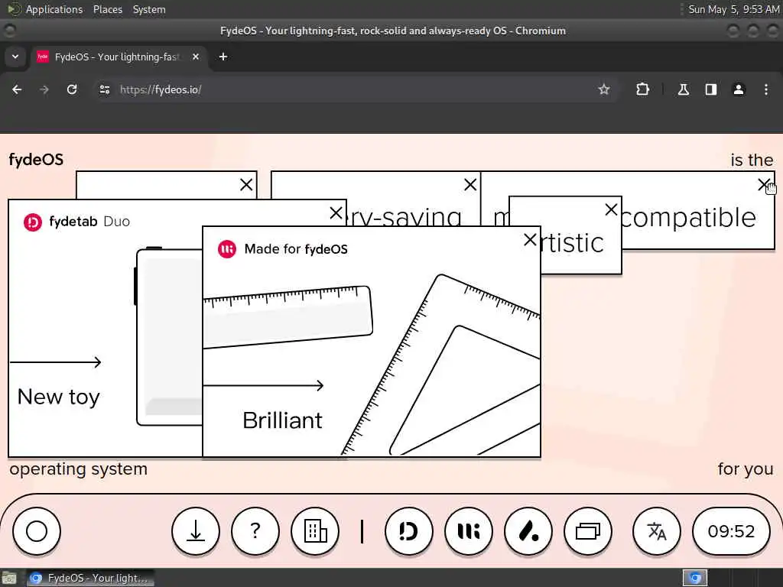Open the Applications menu

(x=54, y=9)
